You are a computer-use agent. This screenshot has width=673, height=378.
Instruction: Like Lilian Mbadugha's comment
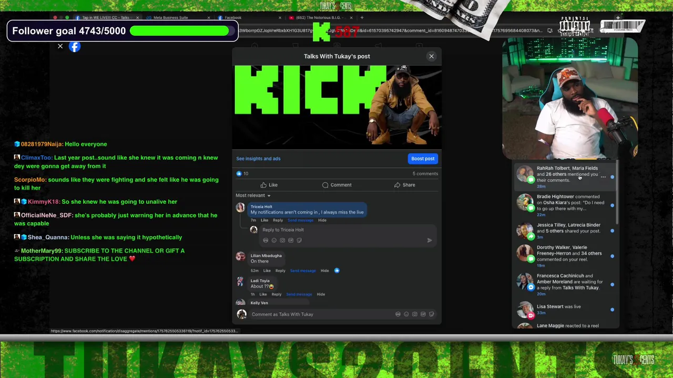(x=267, y=271)
